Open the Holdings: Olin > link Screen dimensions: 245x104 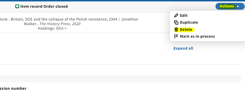[x=52, y=28]
